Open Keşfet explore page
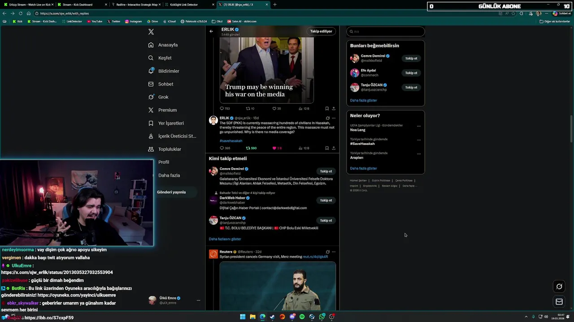The width and height of the screenshot is (574, 322). [160, 58]
